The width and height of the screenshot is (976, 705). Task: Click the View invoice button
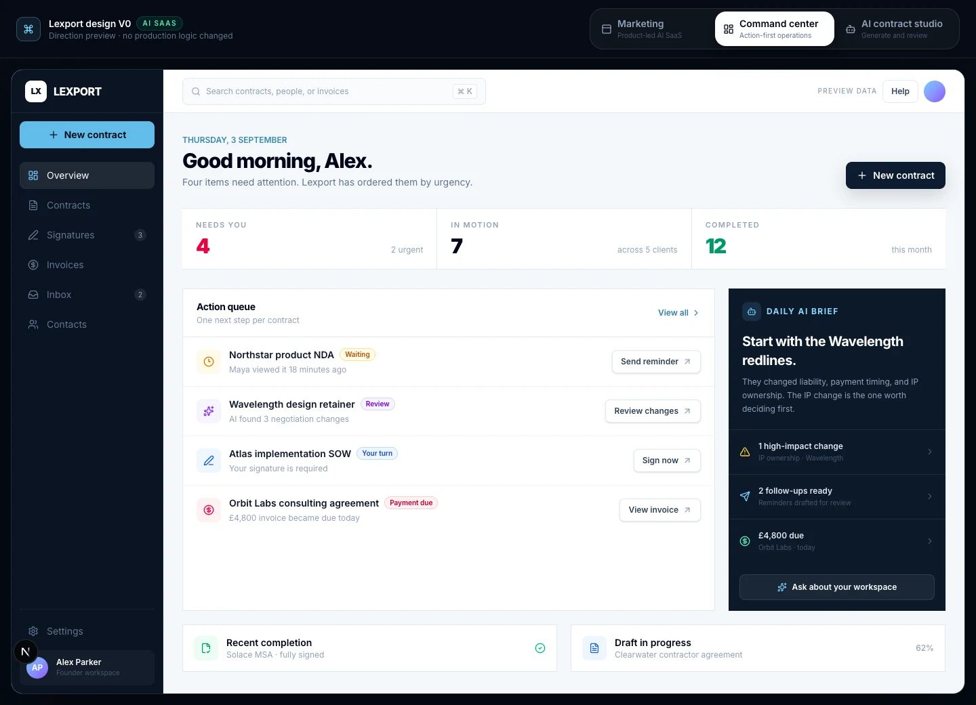[660, 510]
